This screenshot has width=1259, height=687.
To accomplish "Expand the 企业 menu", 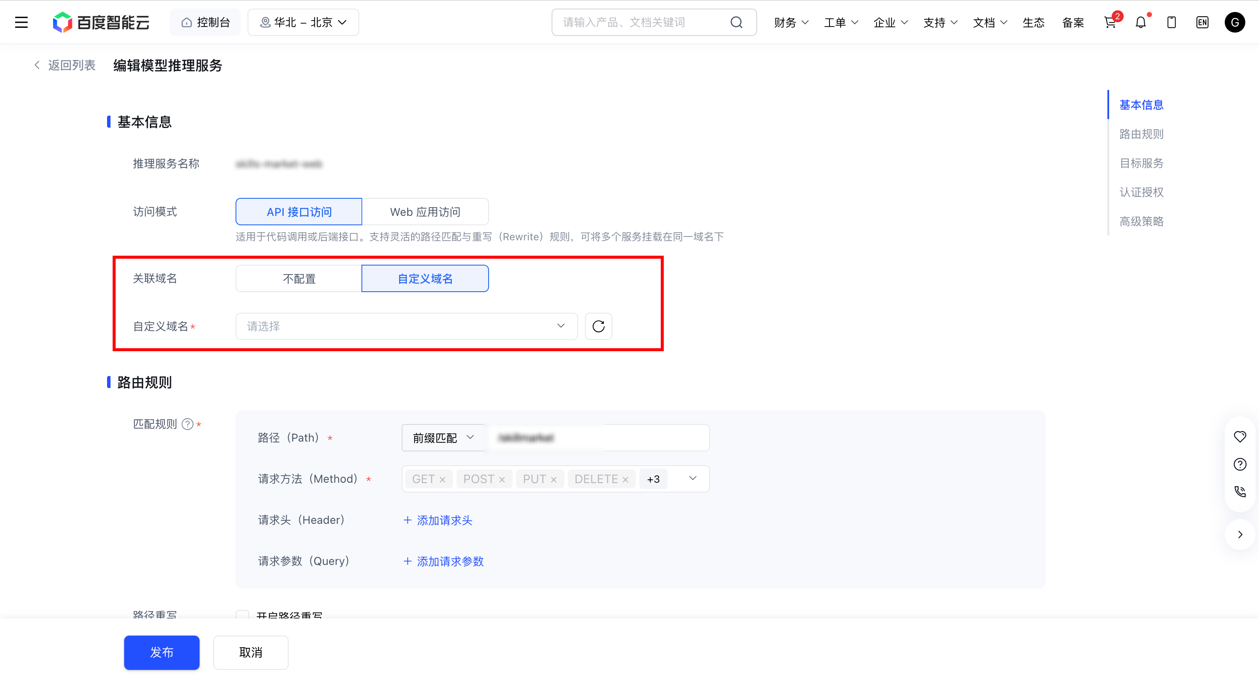I will point(890,23).
